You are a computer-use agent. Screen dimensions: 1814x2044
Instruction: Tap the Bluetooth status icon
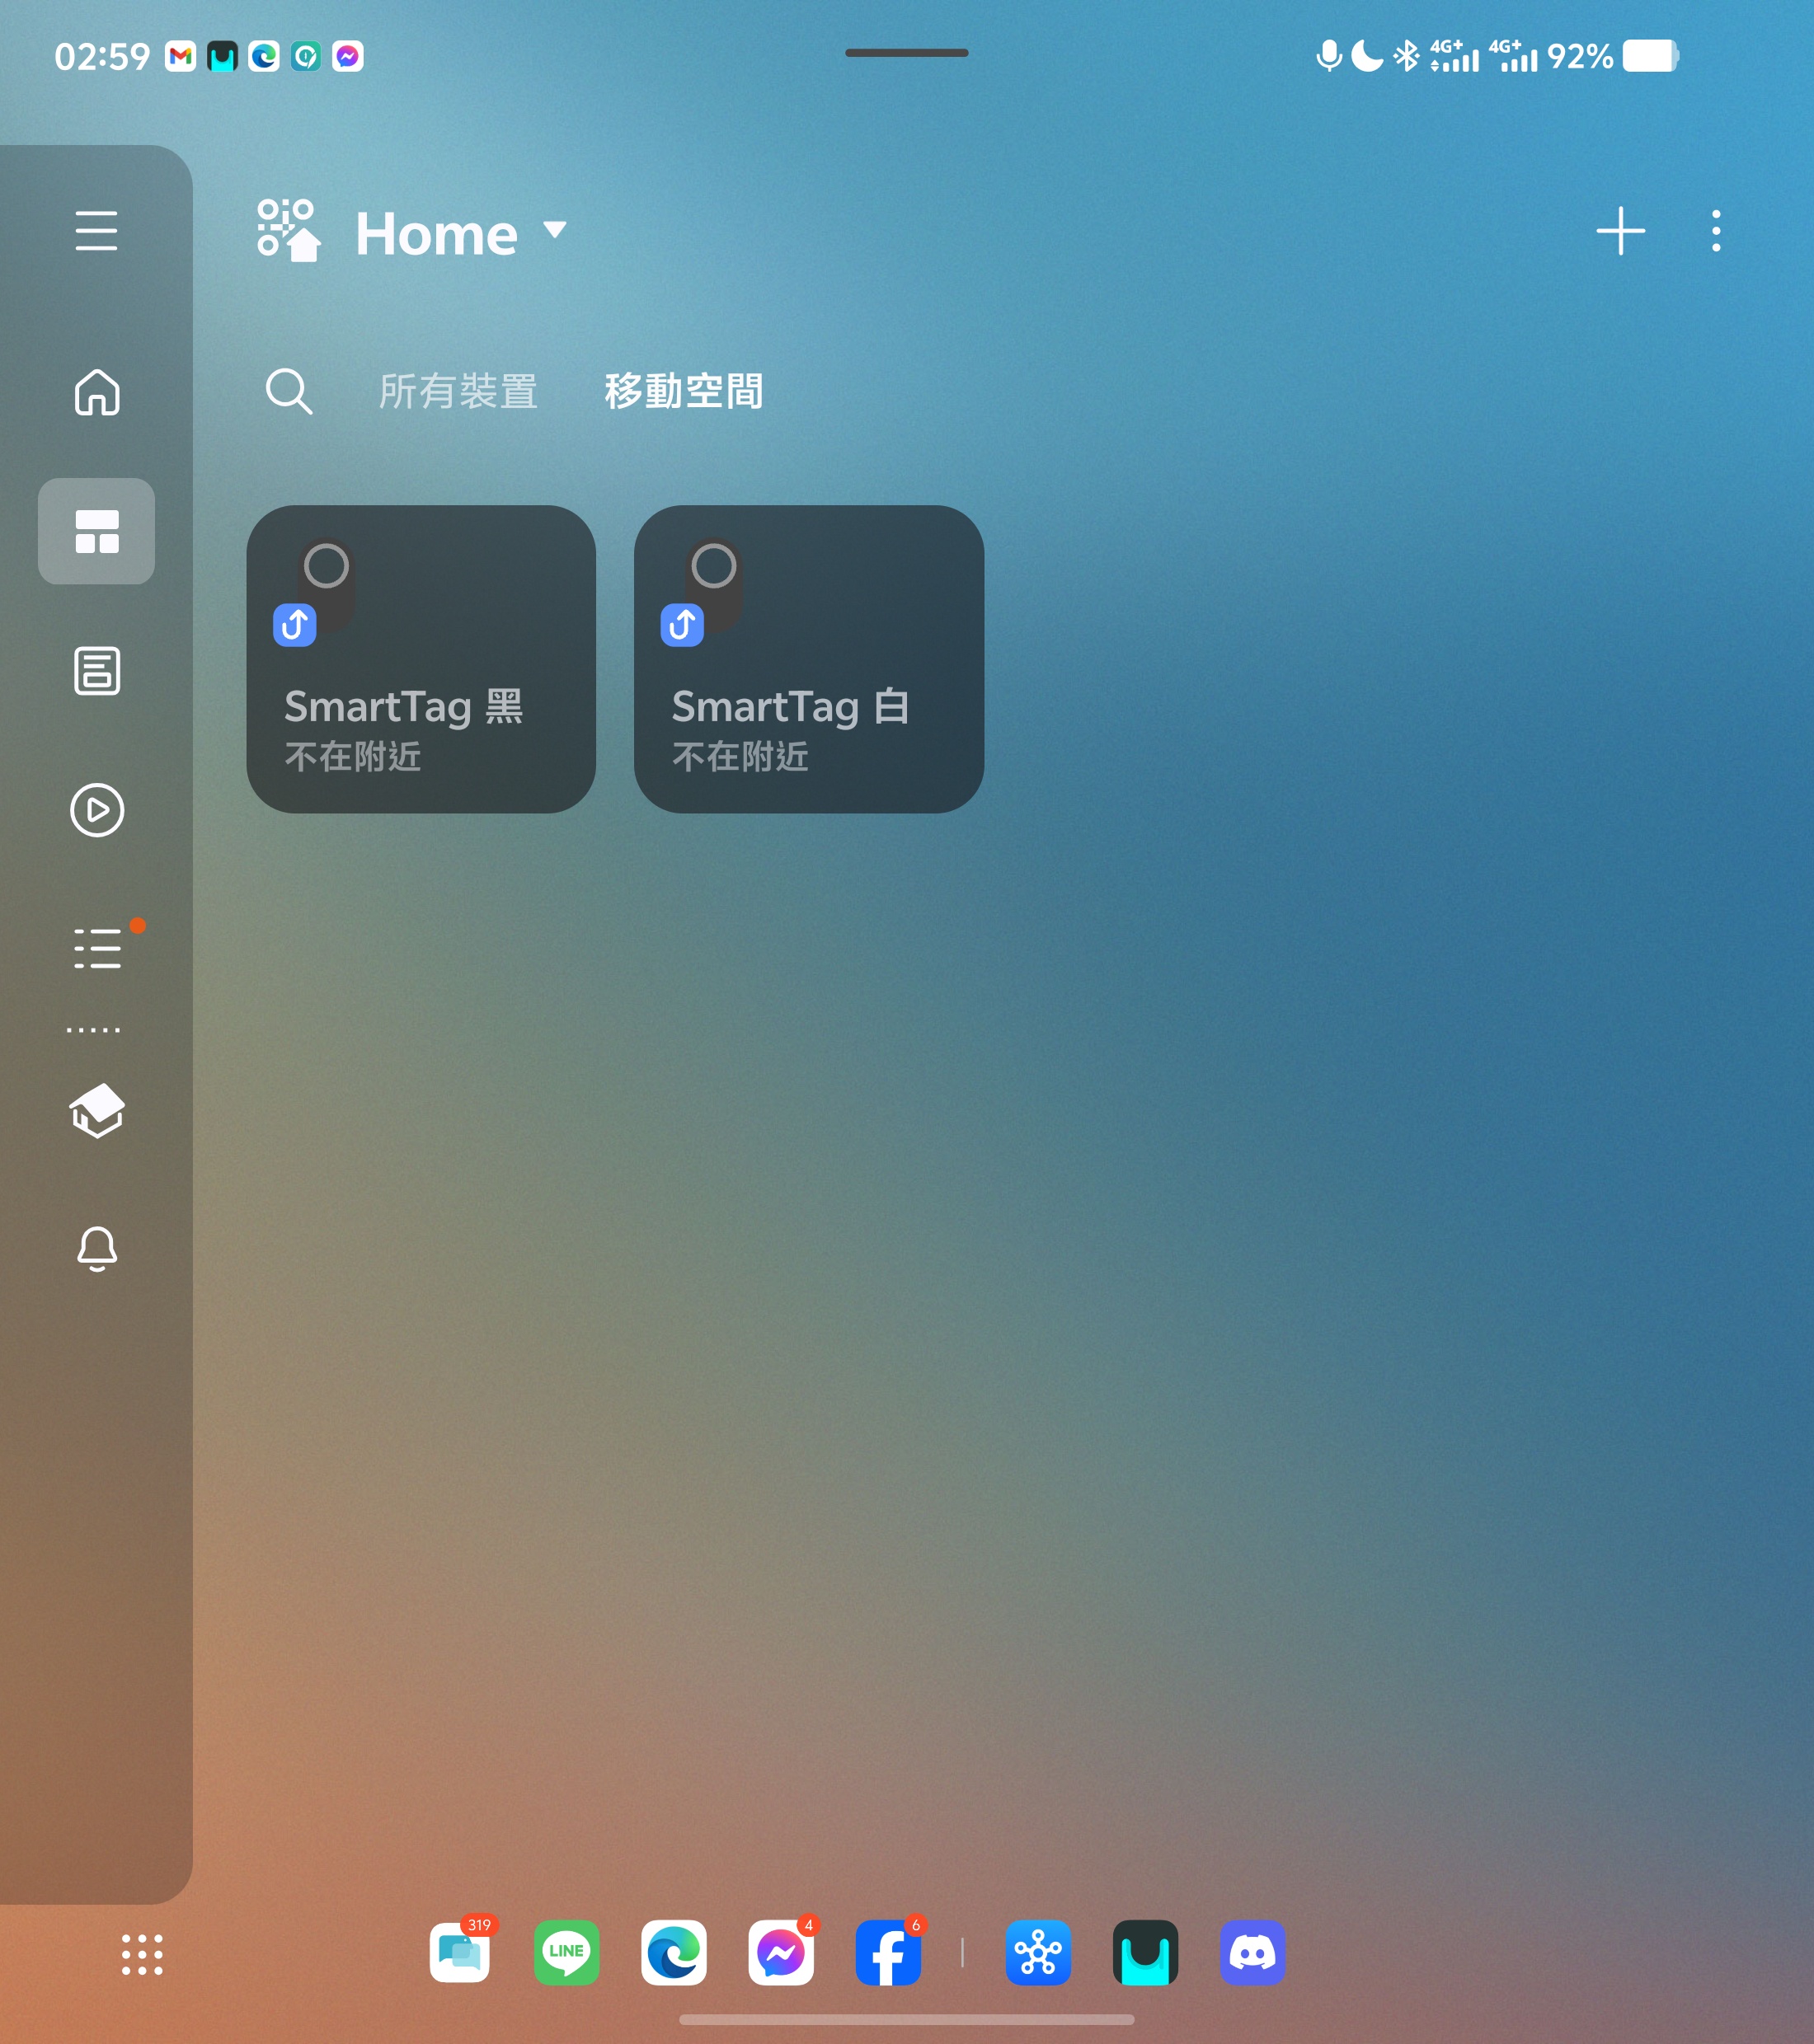click(1406, 56)
